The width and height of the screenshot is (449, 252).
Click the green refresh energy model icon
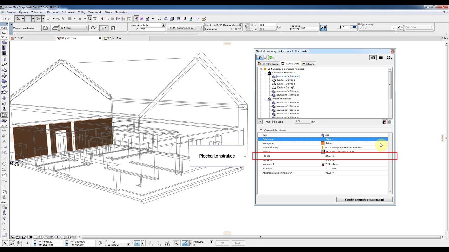[271, 58]
